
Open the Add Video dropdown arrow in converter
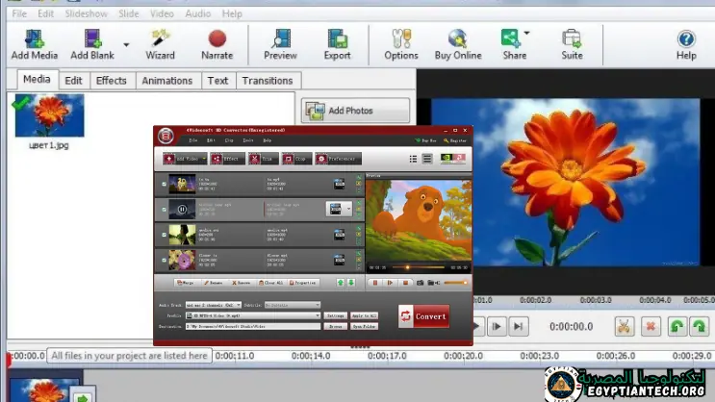(x=204, y=159)
